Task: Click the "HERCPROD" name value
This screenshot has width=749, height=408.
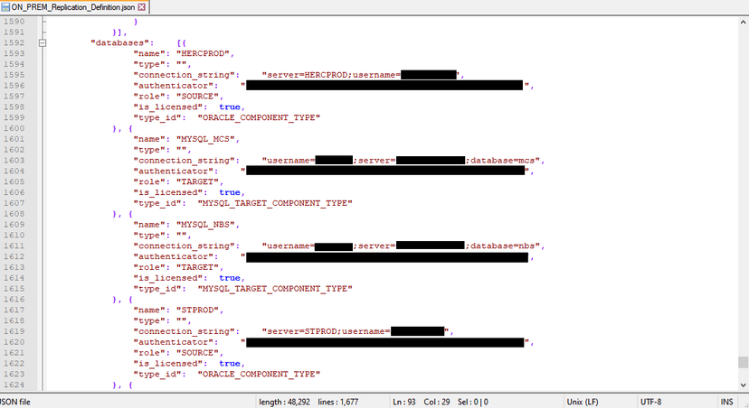Action: (x=203, y=53)
